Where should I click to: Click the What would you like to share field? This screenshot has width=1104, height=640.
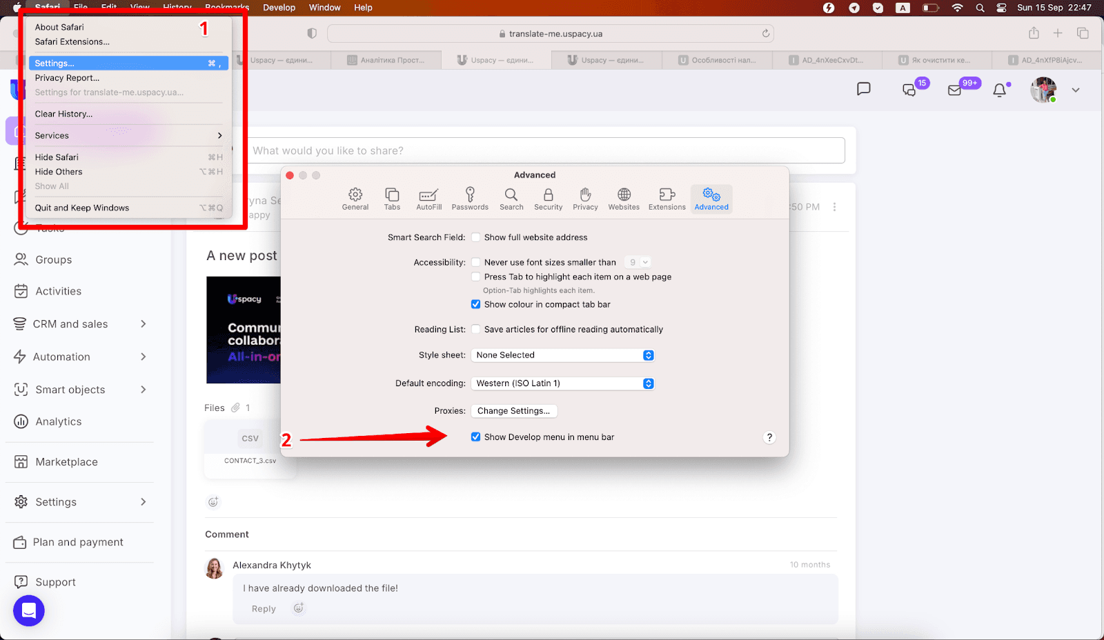coord(545,150)
